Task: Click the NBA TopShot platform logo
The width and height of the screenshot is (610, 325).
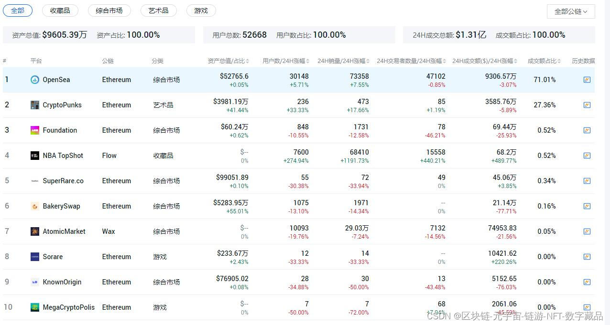Action: 35,156
